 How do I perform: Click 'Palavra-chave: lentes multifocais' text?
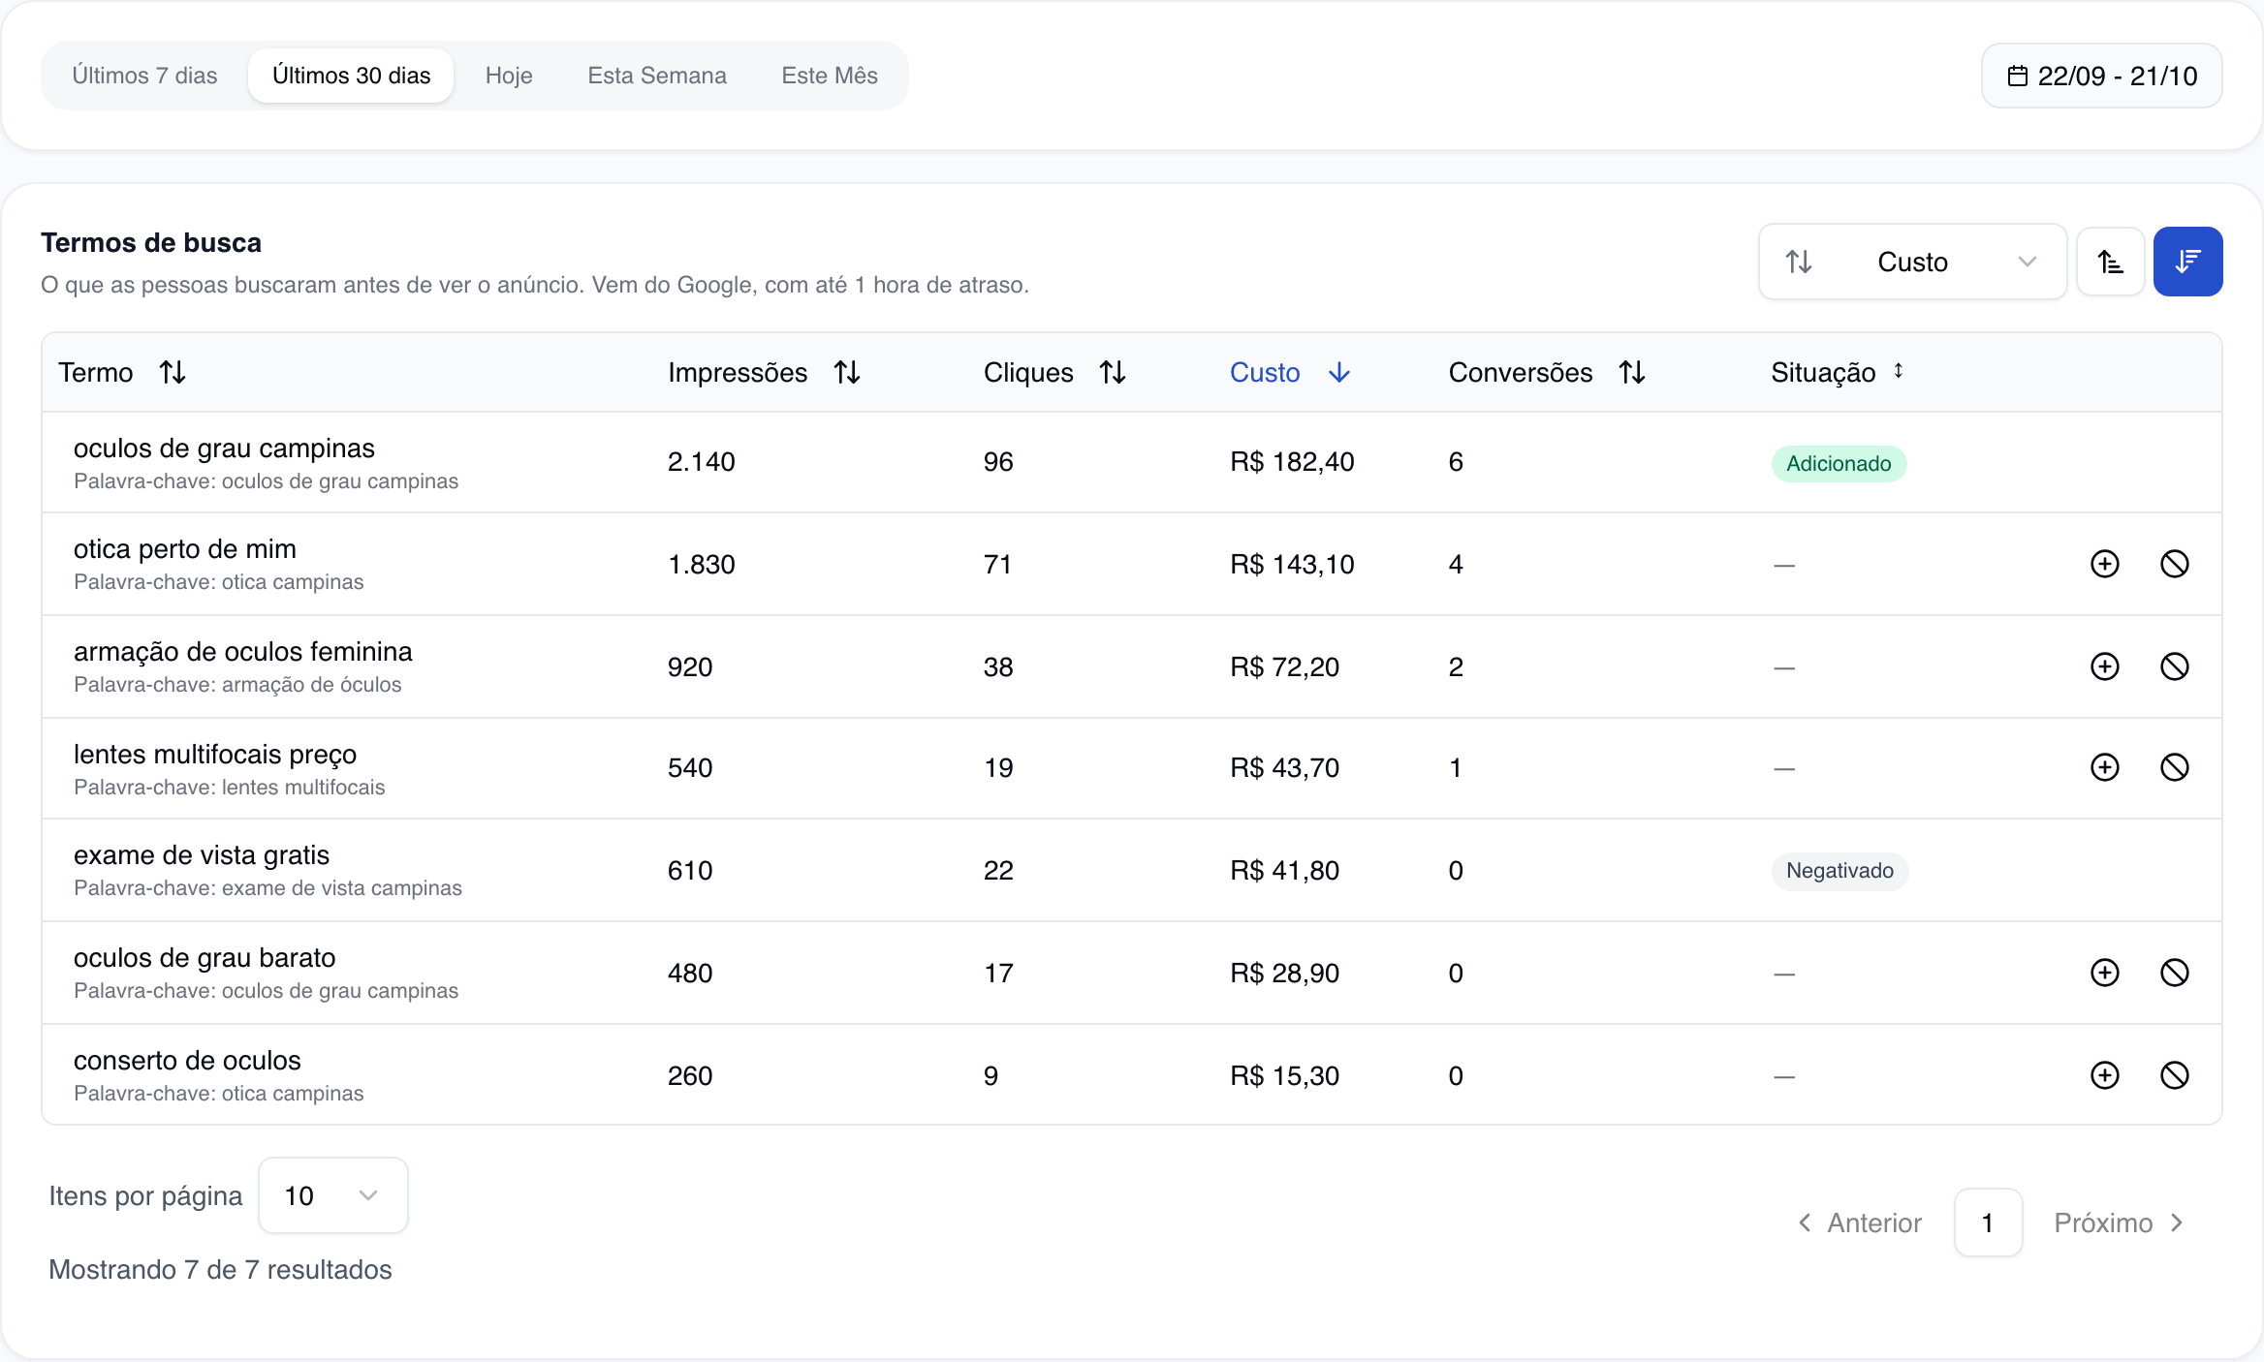pos(229,787)
